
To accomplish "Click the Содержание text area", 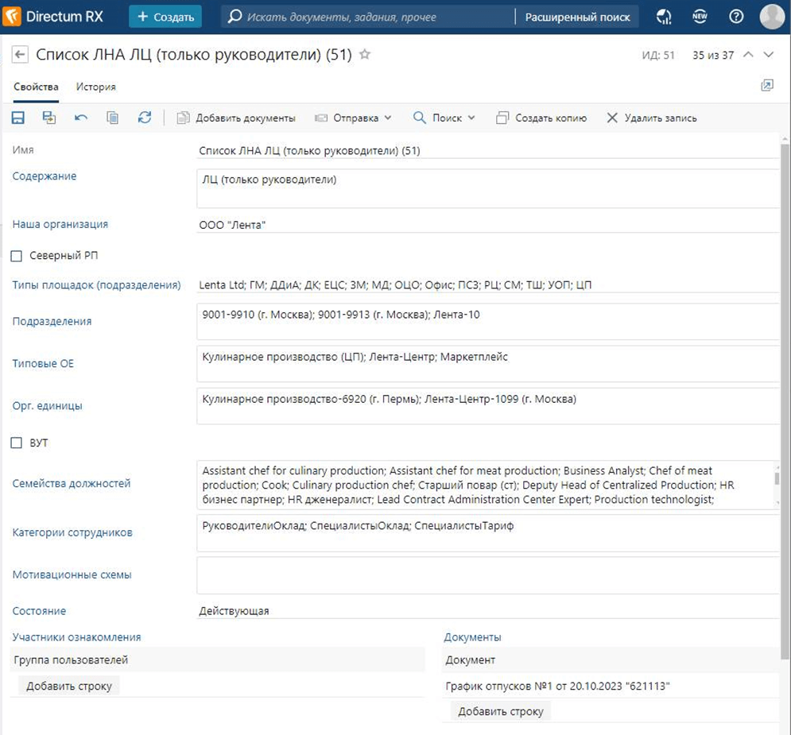I will 488,188.
